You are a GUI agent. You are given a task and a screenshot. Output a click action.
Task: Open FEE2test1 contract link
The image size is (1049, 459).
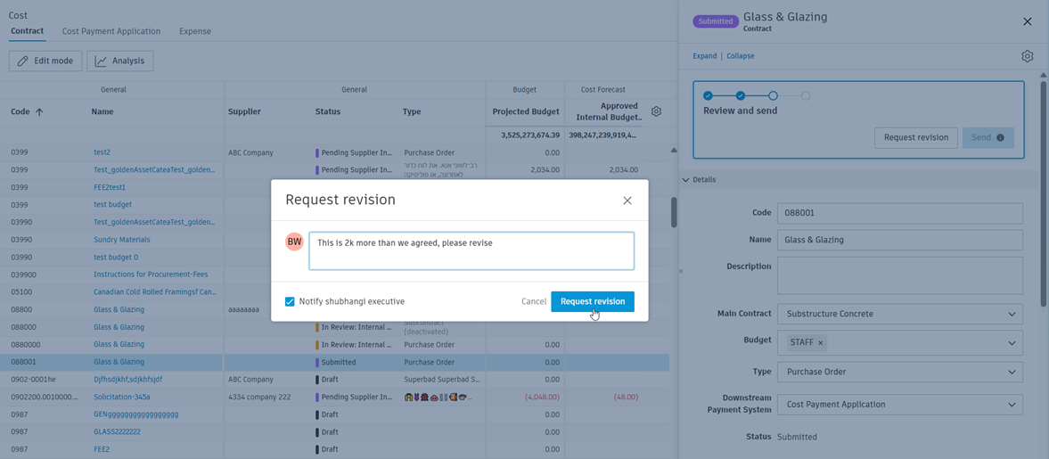(x=110, y=187)
